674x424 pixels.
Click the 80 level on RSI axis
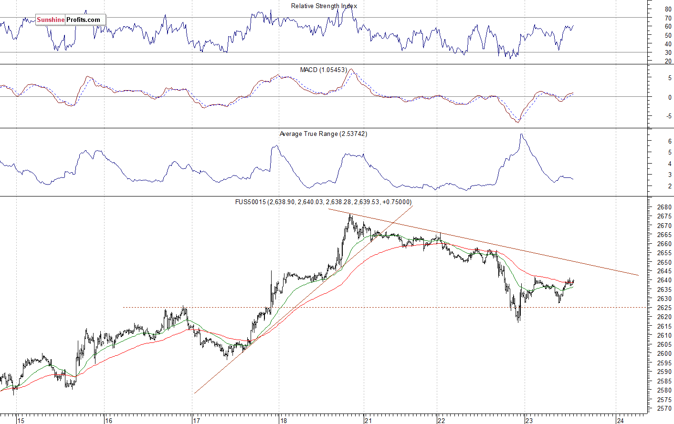tap(668, 10)
